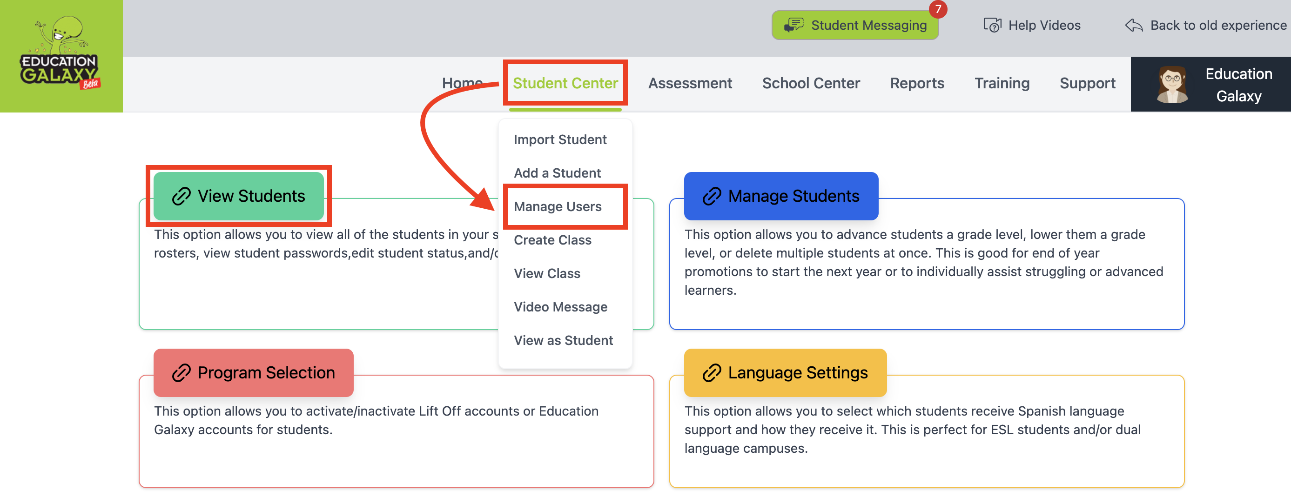
Task: Click the Student Messaging chat icon
Action: coord(793,25)
